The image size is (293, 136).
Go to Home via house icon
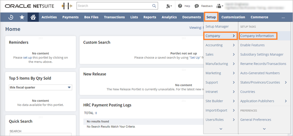click(33, 17)
